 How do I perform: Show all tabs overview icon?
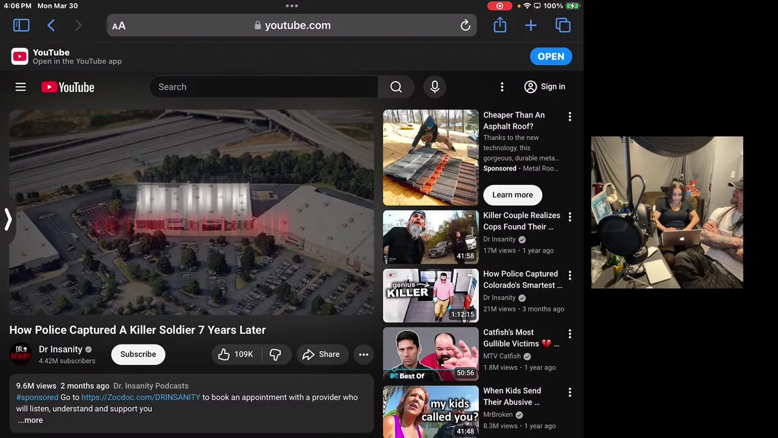point(563,26)
